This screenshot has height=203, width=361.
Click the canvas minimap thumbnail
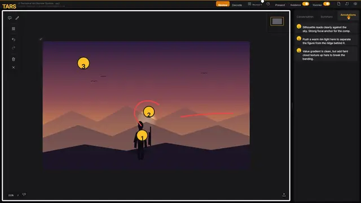(x=277, y=21)
